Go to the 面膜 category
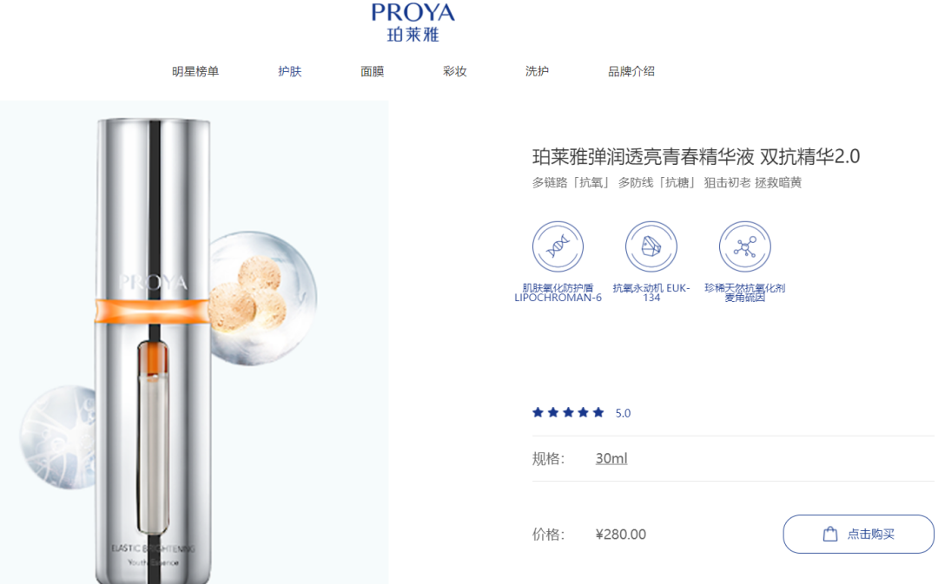Viewport: 938px width, 584px height. click(x=372, y=72)
